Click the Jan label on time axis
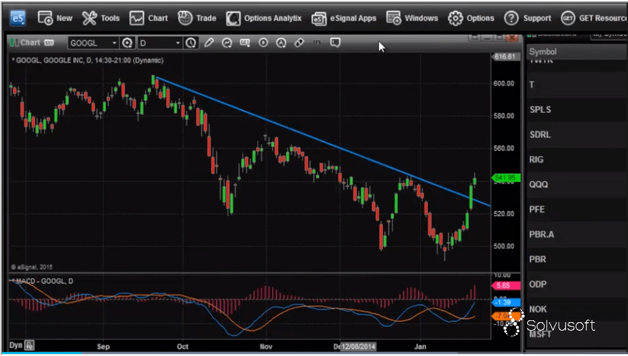This screenshot has width=628, height=356. pyautogui.click(x=420, y=346)
